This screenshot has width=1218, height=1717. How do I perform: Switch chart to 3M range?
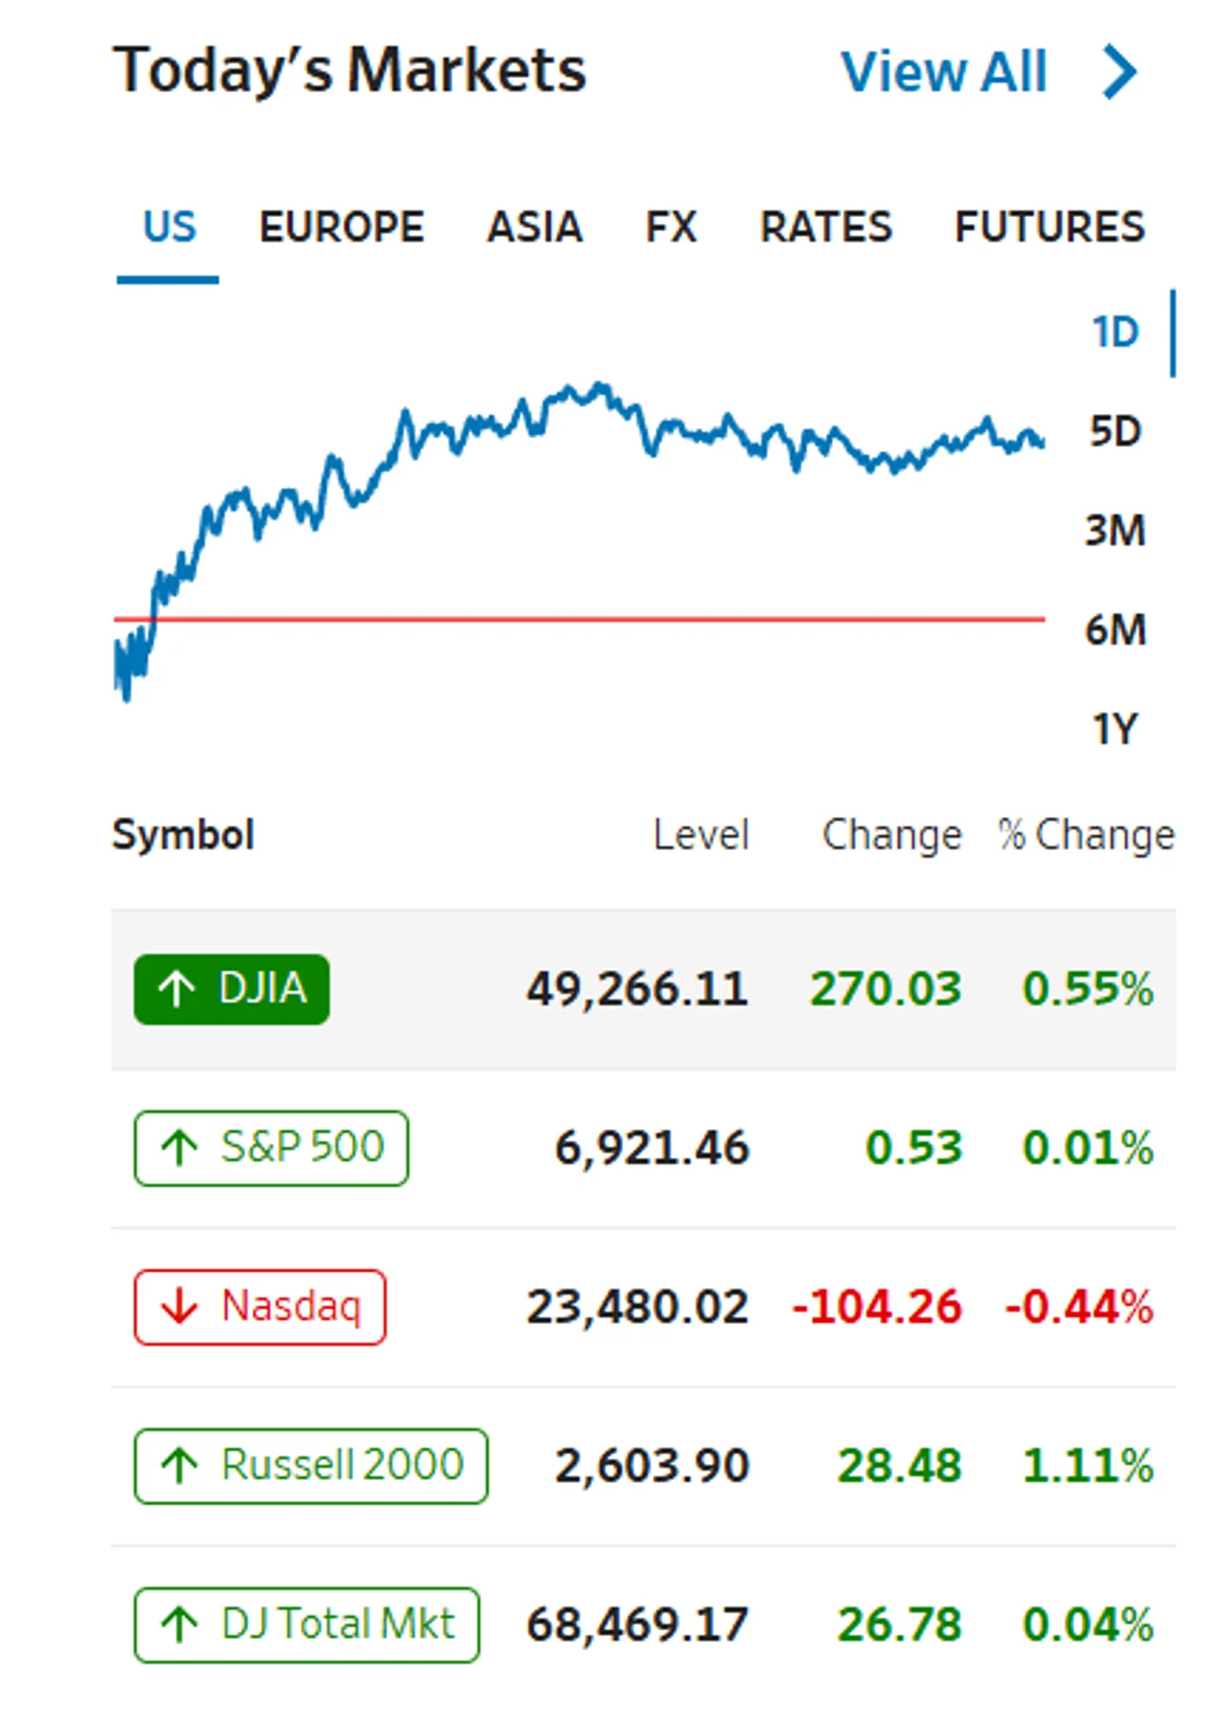(1115, 531)
